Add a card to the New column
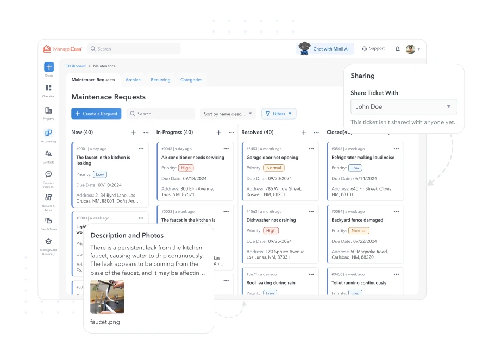The height and width of the screenshot is (352, 489). tap(134, 133)
